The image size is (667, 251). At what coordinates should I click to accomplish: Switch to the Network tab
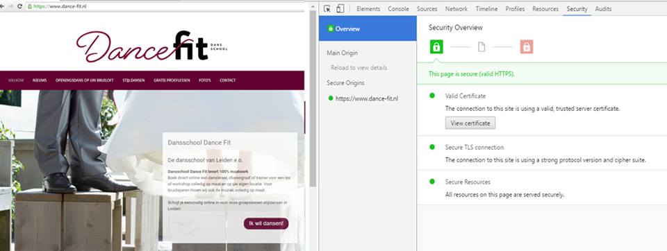coord(456,9)
